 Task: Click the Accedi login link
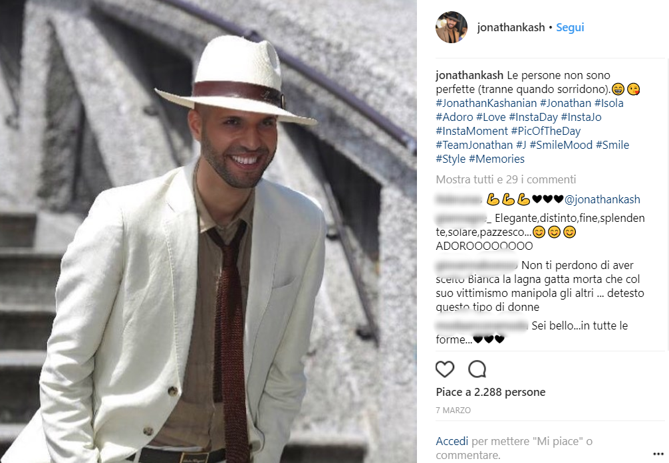(x=452, y=441)
